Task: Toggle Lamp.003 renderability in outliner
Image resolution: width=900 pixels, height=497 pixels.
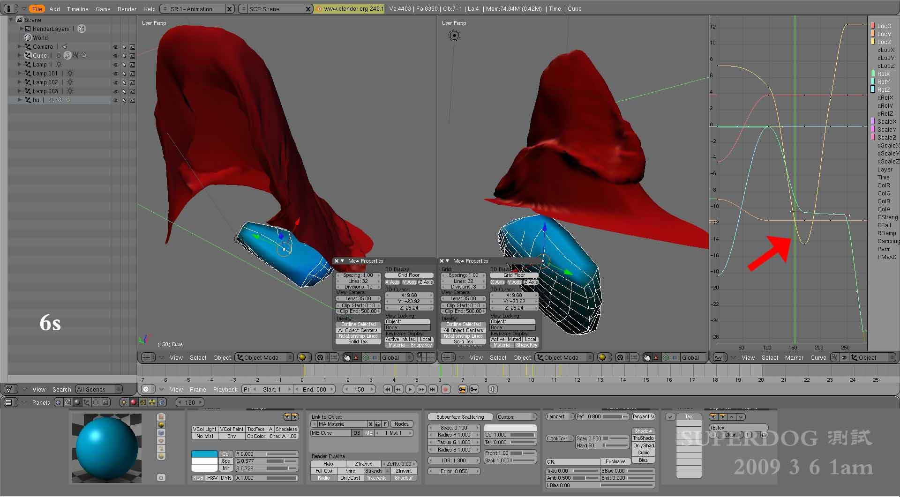Action: (133, 91)
